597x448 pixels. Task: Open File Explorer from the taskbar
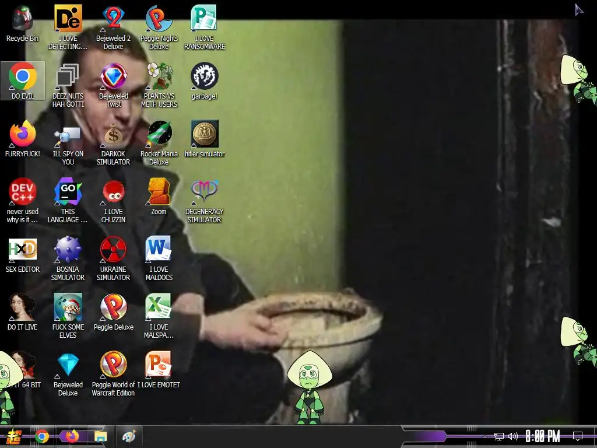[x=100, y=436]
